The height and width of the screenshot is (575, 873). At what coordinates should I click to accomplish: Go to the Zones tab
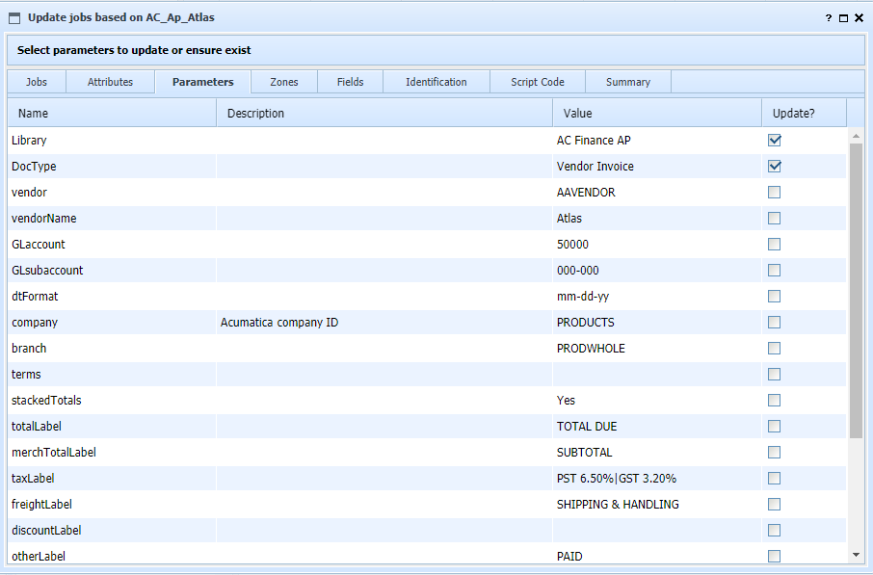(283, 82)
